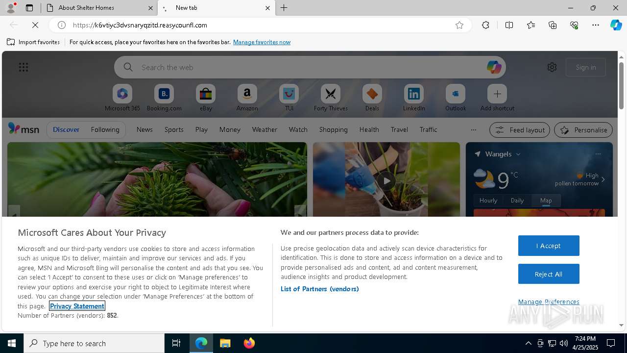
Task: Open Edge Settings and more menu
Action: [x=596, y=25]
